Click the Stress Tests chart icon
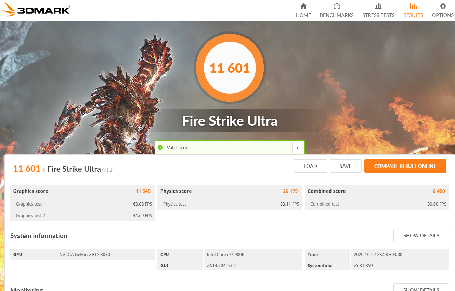Image resolution: width=455 pixels, height=291 pixels. coord(378,6)
